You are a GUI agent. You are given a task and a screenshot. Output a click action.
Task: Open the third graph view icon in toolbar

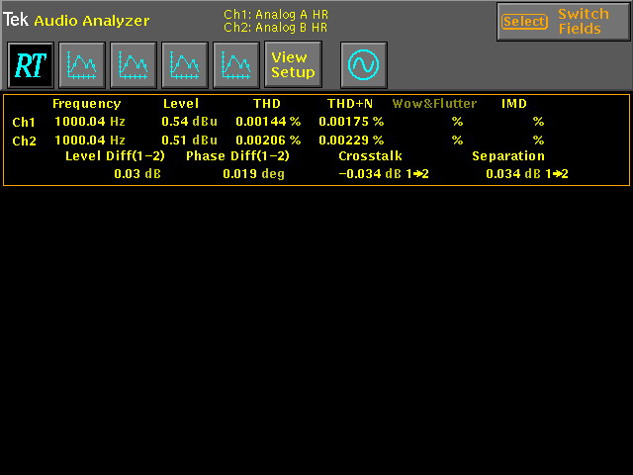(x=185, y=65)
